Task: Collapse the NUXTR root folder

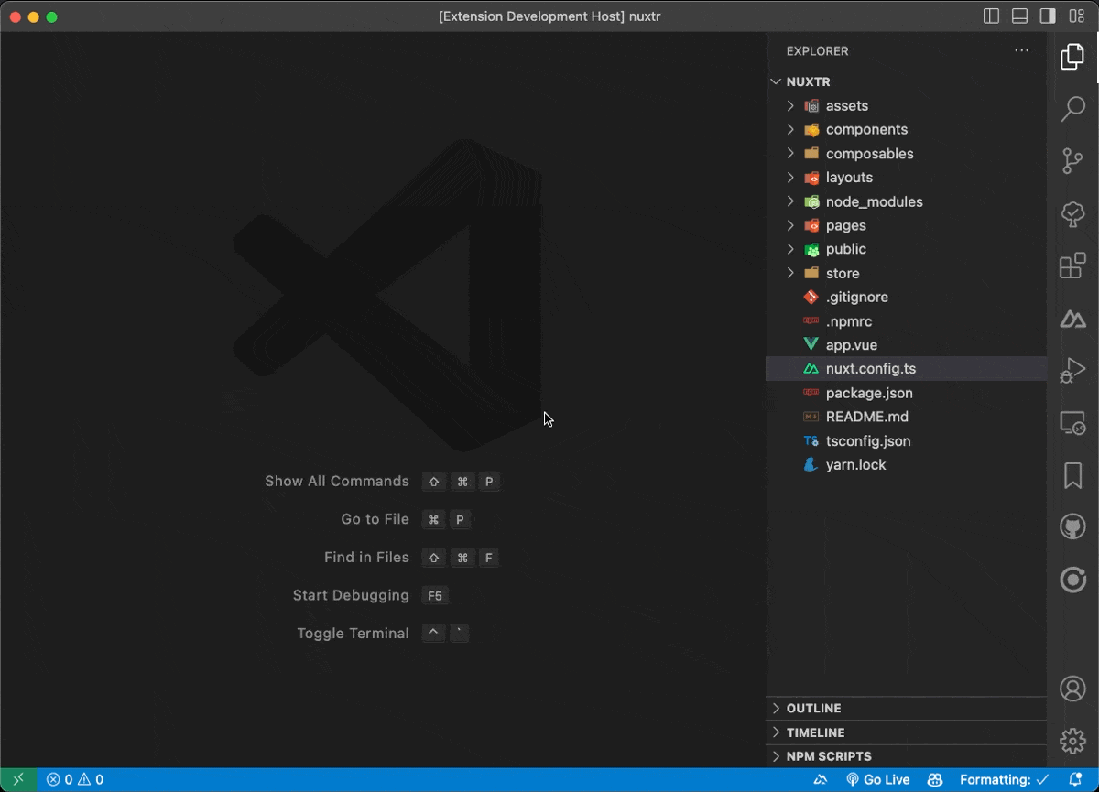Action: click(x=906, y=81)
